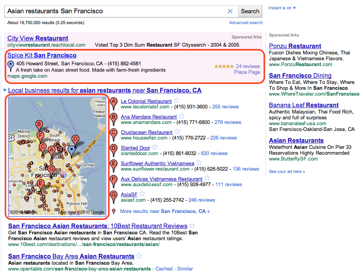
Task: Clear the search box with X icon
Action: tap(230, 11)
